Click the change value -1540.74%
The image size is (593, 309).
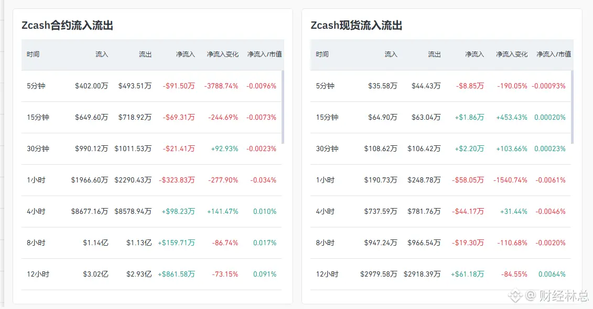(511, 180)
